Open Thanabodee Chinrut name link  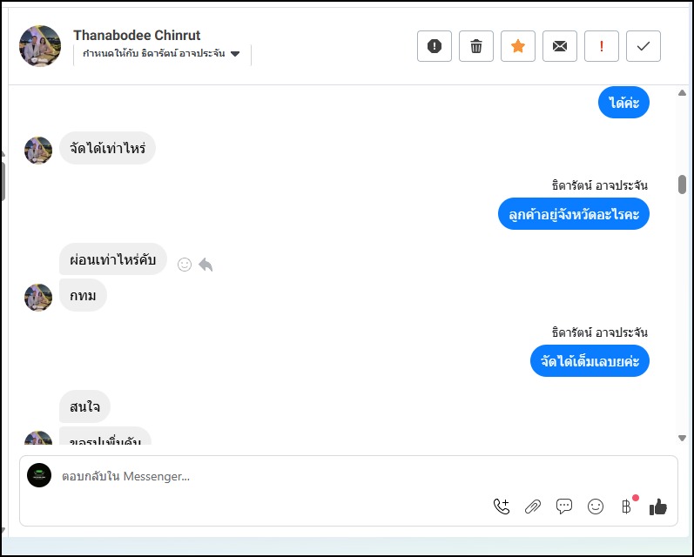pos(137,35)
